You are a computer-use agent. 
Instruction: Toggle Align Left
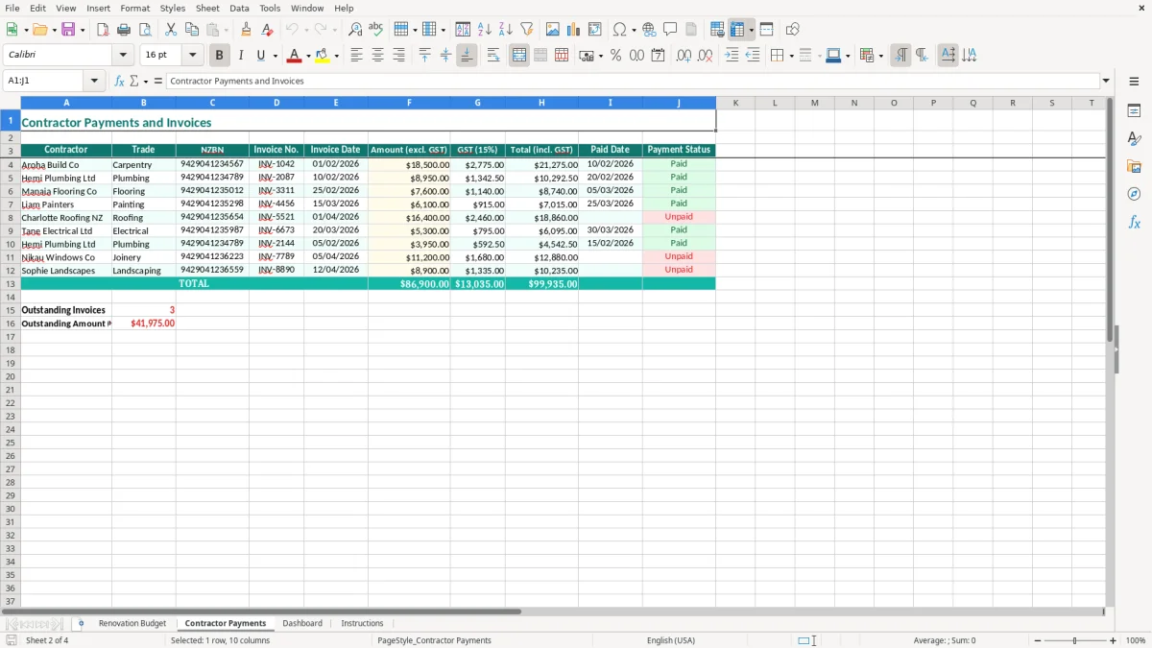[x=356, y=56]
